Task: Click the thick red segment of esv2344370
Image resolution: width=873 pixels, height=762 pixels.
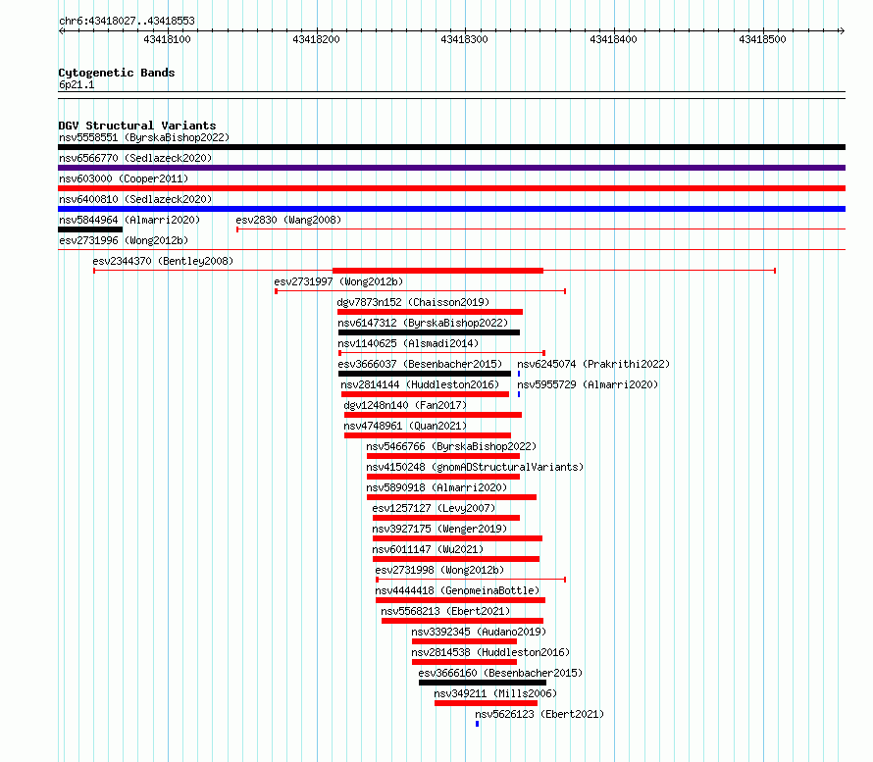Action: (x=437, y=271)
